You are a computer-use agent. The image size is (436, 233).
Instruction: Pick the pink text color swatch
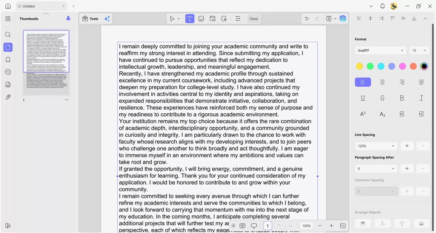click(x=402, y=66)
